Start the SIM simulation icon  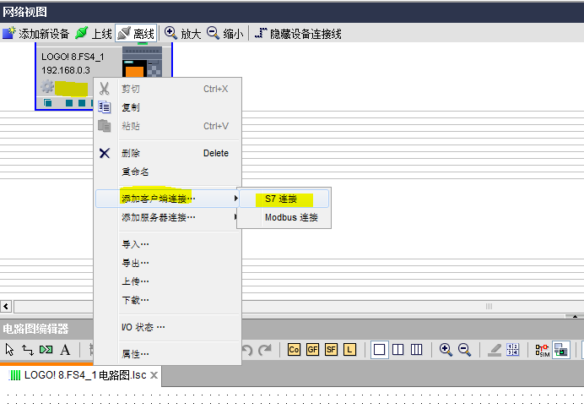point(543,351)
